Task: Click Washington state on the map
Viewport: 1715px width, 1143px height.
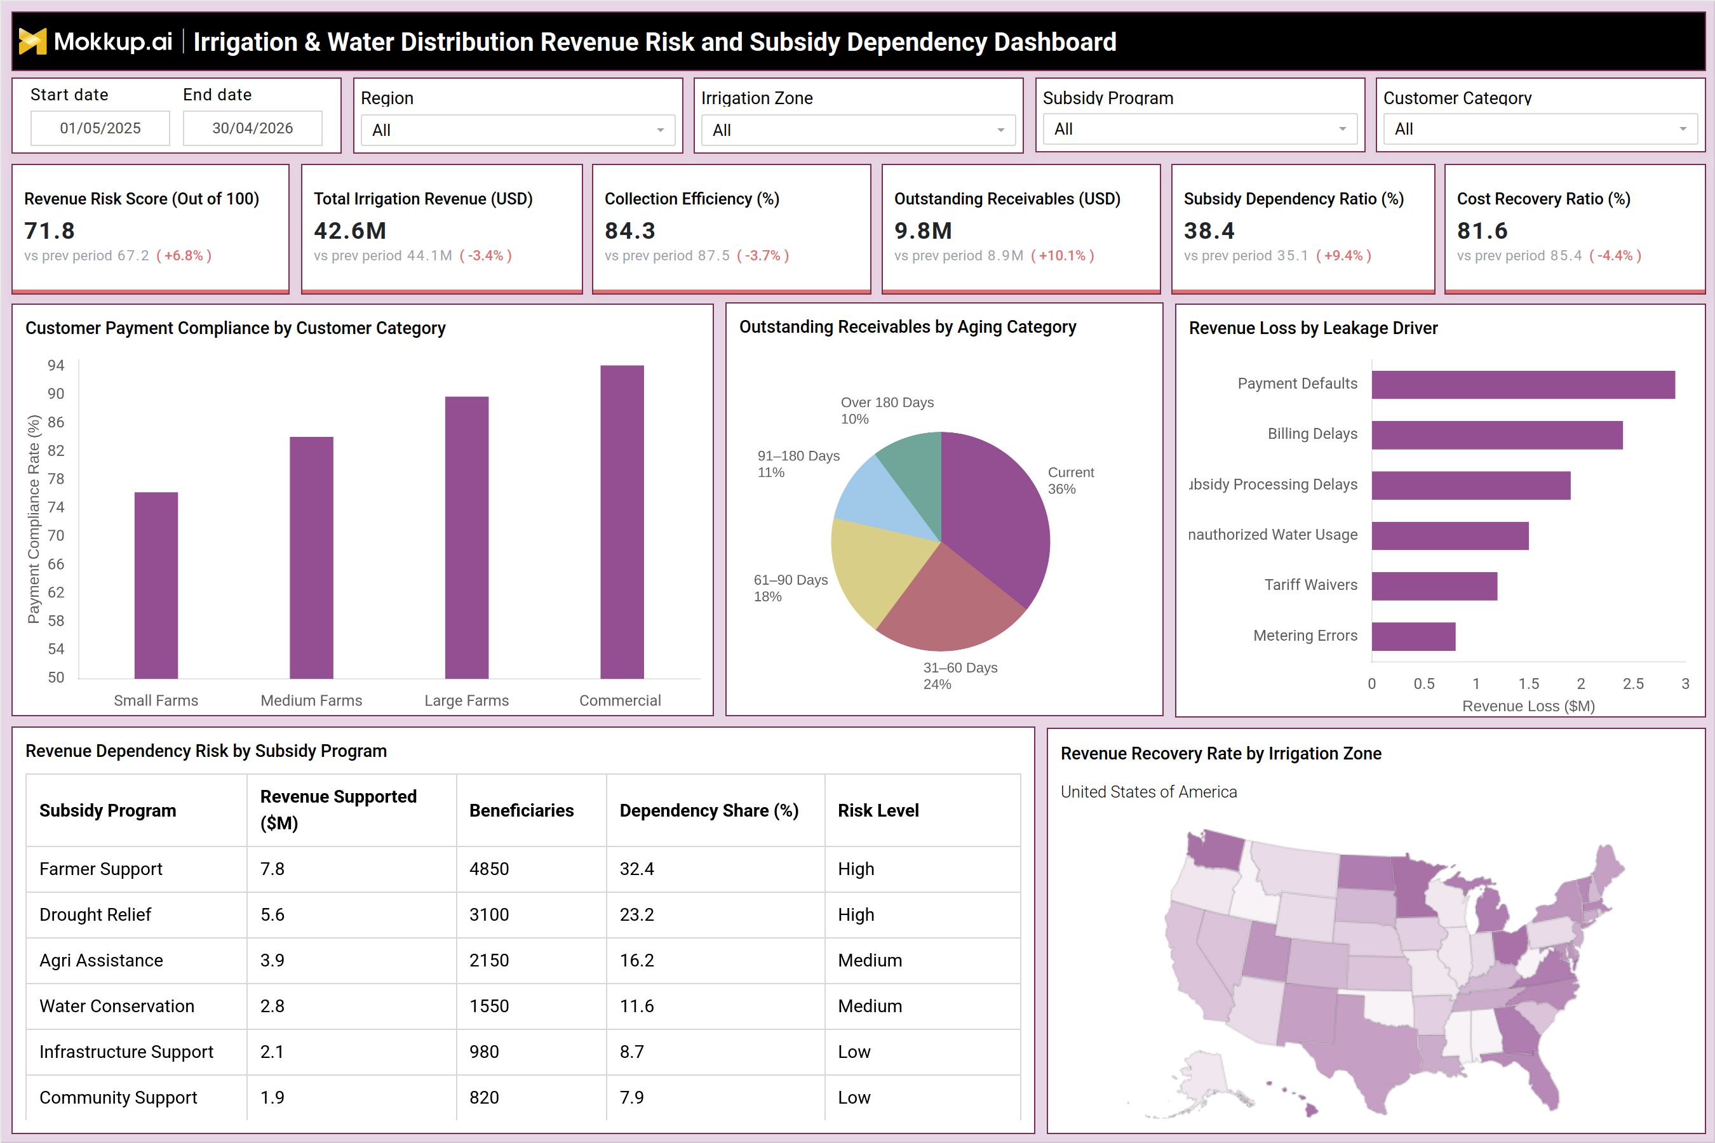Action: pyautogui.click(x=1216, y=850)
